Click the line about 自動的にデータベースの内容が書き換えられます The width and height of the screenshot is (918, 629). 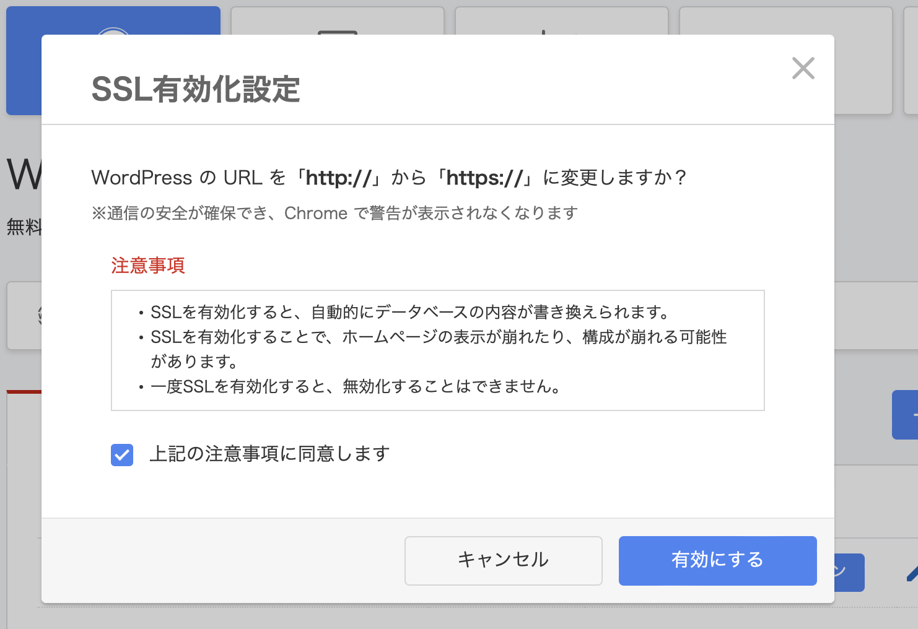(410, 313)
